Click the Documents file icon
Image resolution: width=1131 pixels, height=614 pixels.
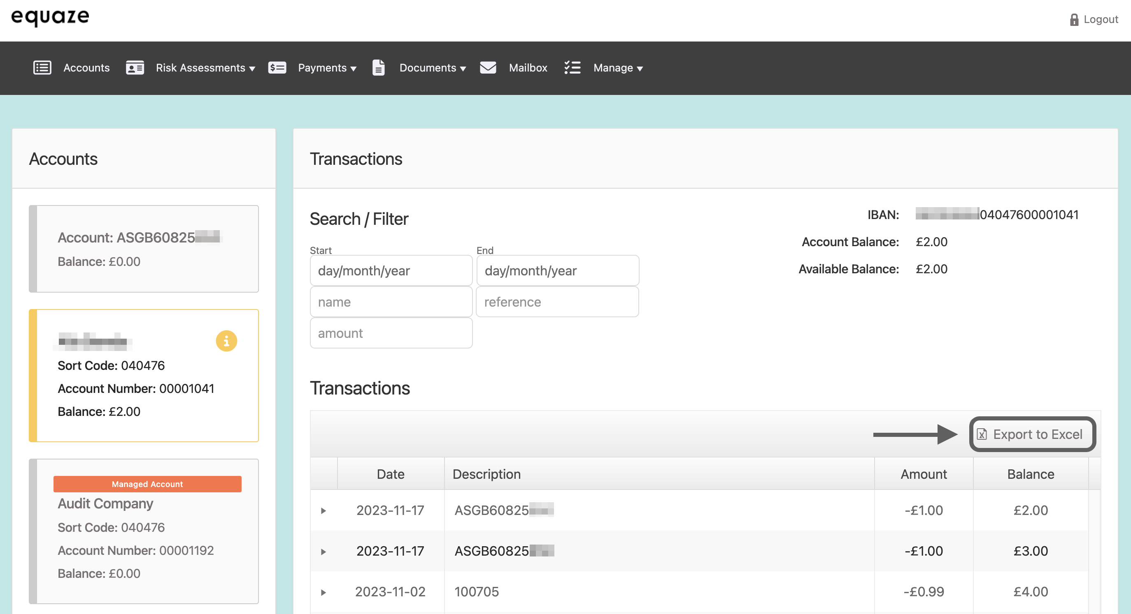point(379,67)
